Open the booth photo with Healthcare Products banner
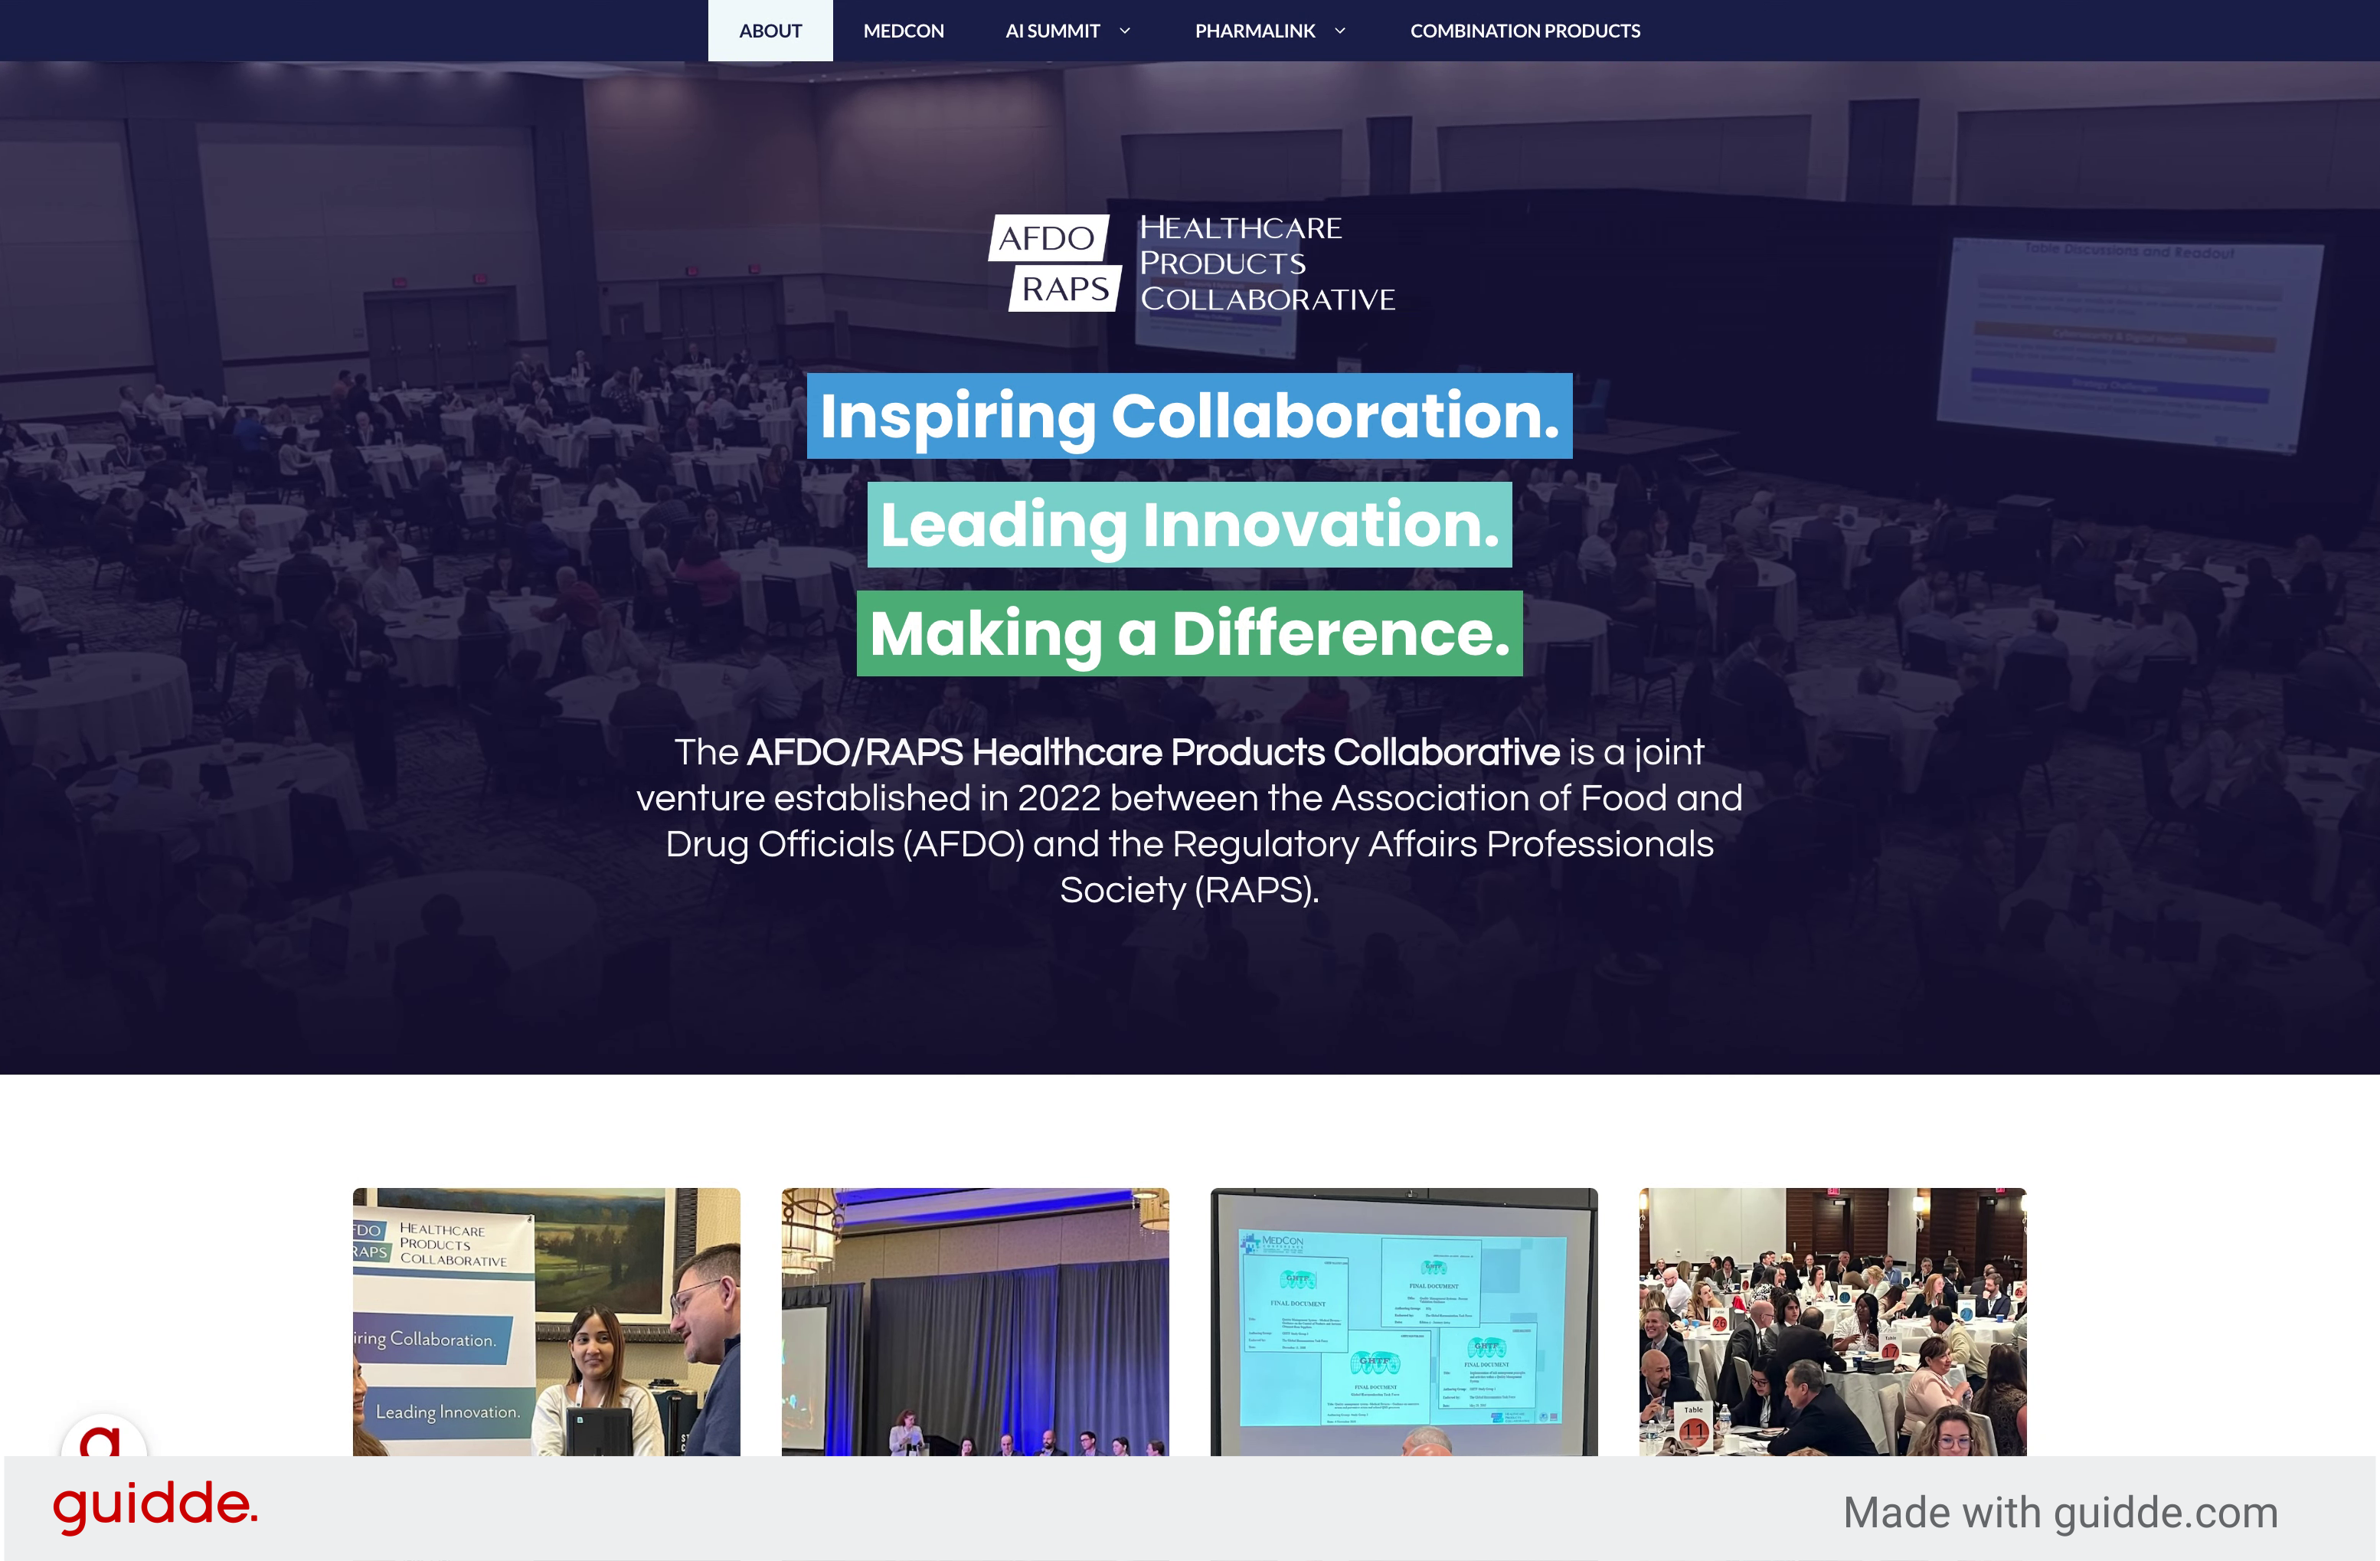2380x1561 pixels. coord(546,1321)
